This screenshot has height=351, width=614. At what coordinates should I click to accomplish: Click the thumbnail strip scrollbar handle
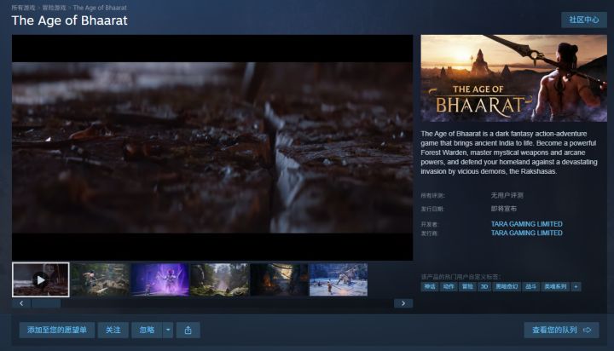(x=46, y=303)
